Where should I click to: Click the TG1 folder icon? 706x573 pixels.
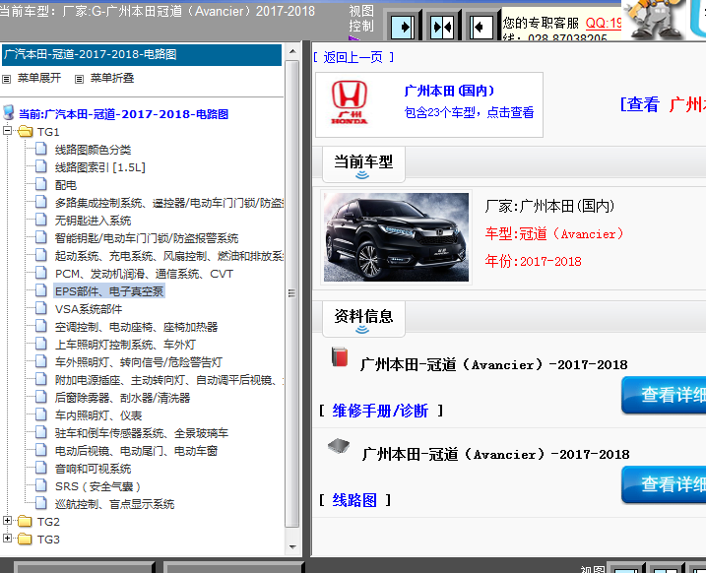26,131
